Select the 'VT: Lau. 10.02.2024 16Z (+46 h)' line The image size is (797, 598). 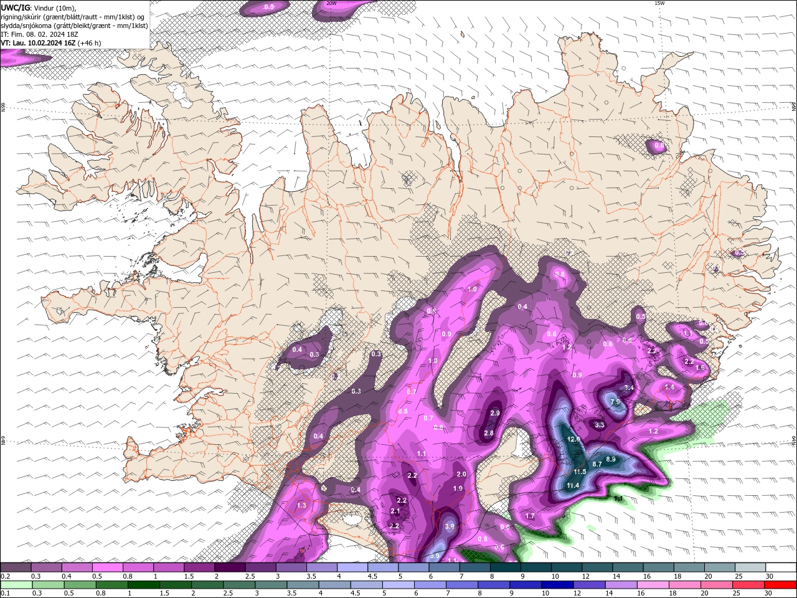point(50,43)
